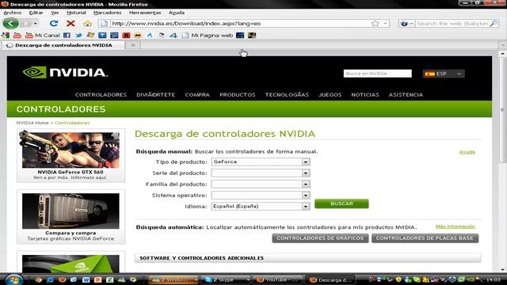The width and height of the screenshot is (507, 285).
Task: Open COMPRA in the NVIDIA navigation
Action: pos(197,95)
